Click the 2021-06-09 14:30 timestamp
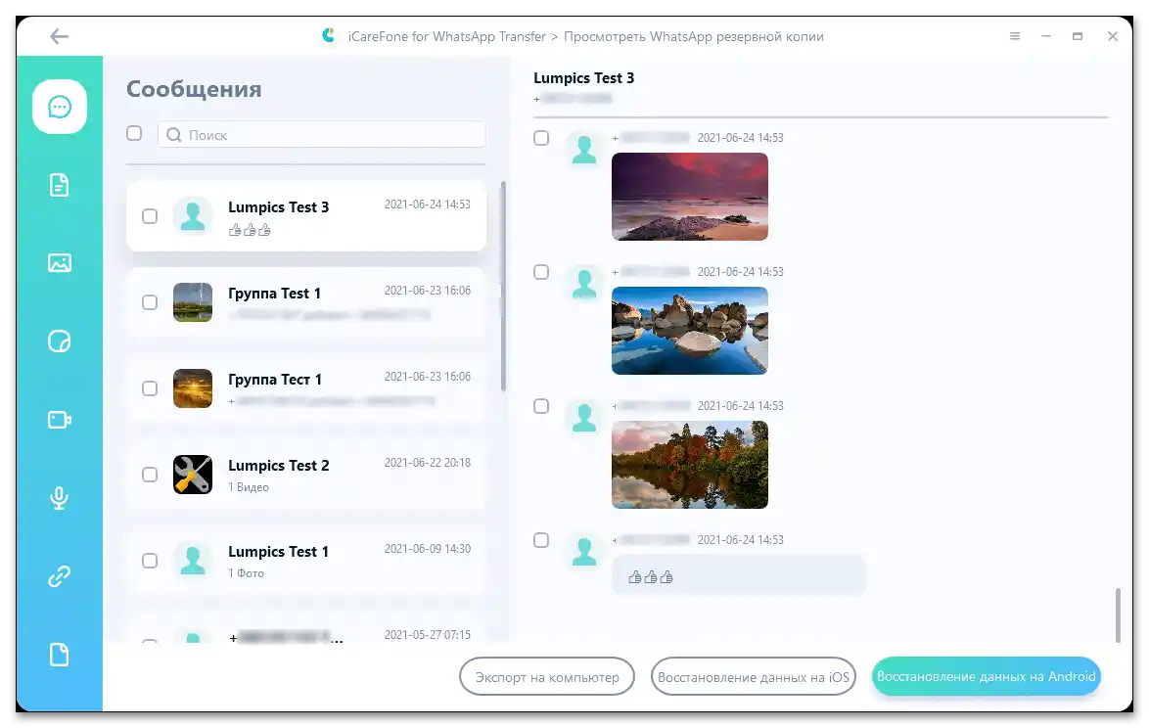Image resolution: width=1149 pixels, height=728 pixels. pyautogui.click(x=428, y=549)
